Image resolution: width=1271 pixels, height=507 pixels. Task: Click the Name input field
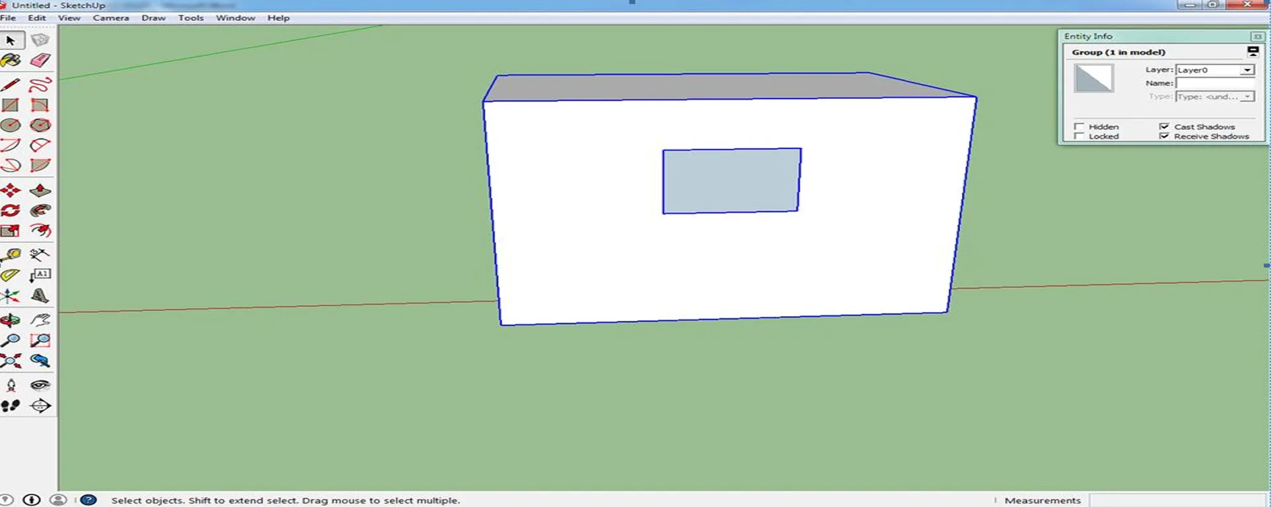(x=1215, y=83)
